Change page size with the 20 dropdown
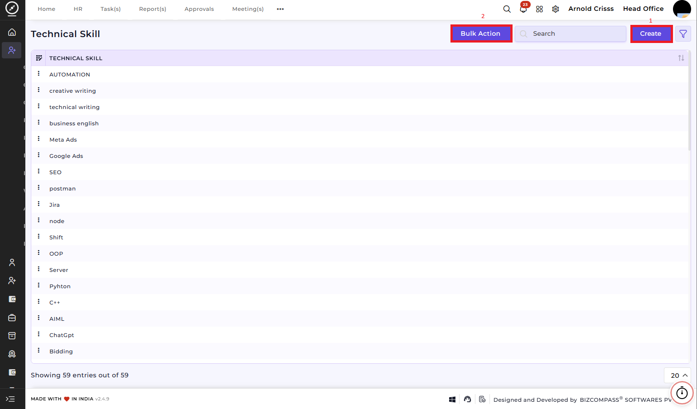 coord(678,376)
